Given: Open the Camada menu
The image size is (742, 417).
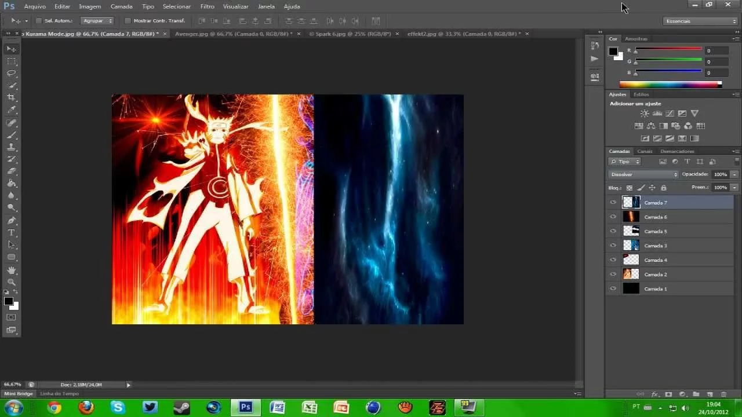Looking at the screenshot, I should tap(121, 6).
